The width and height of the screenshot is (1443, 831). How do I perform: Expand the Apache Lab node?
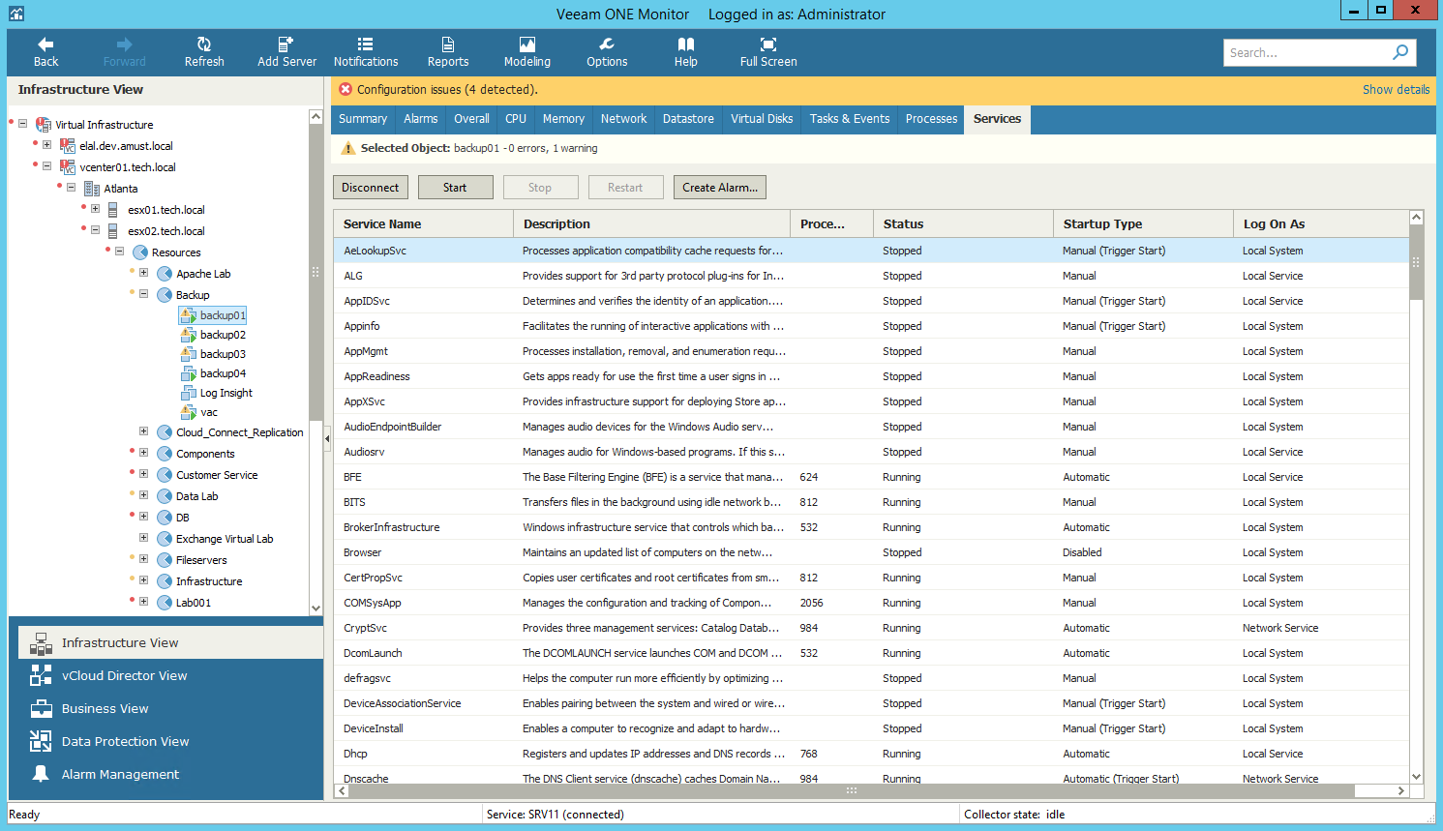(x=143, y=273)
